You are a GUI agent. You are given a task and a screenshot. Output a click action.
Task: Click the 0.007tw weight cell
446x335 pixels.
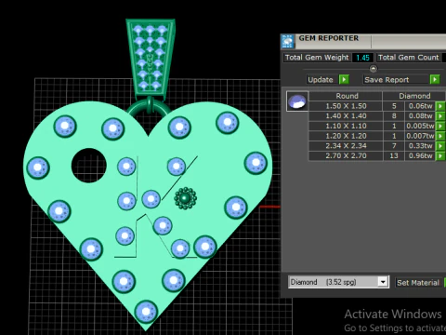pyautogui.click(x=420, y=136)
